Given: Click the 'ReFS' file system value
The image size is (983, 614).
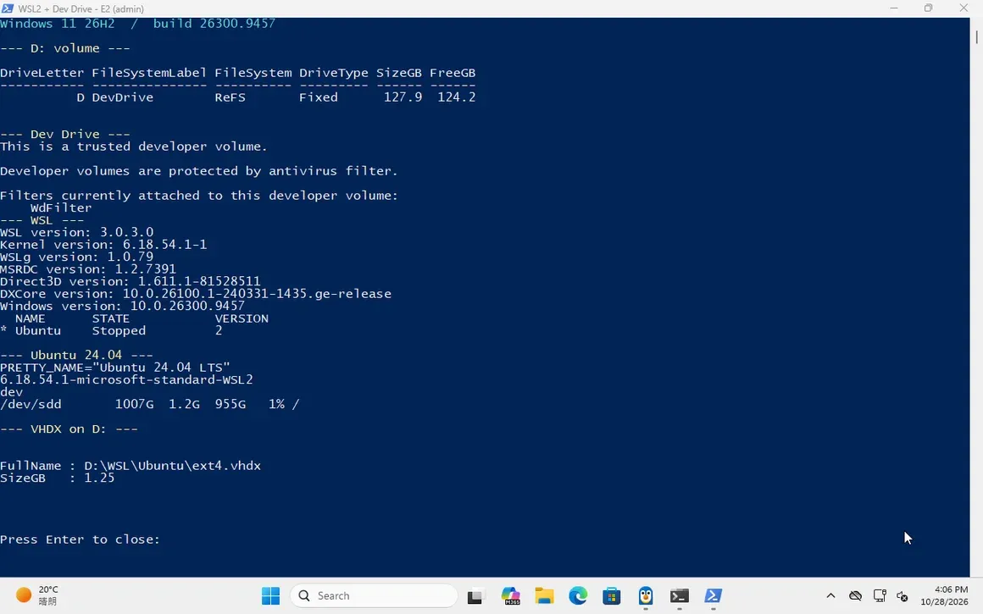Looking at the screenshot, I should coord(230,97).
